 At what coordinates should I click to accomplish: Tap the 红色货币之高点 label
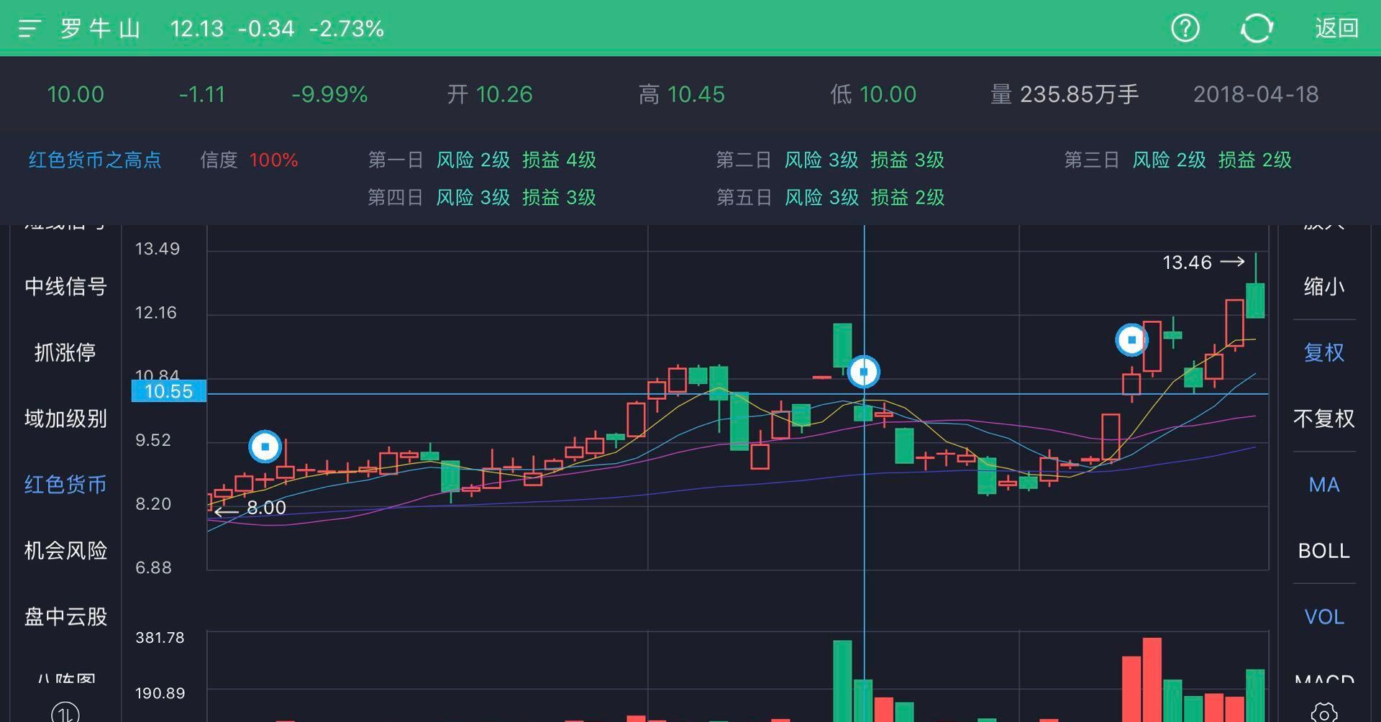click(x=95, y=160)
